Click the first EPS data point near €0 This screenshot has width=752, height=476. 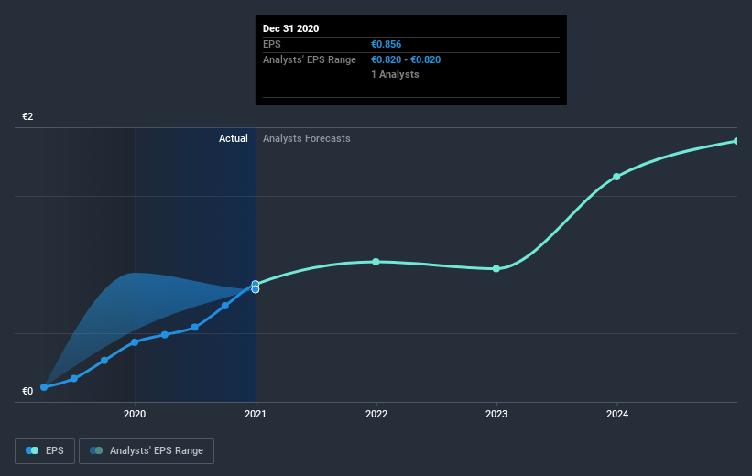click(x=44, y=387)
